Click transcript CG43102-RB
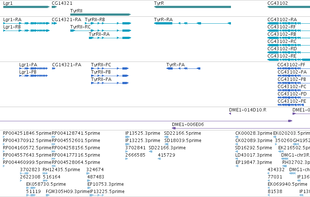 point(282,34)
